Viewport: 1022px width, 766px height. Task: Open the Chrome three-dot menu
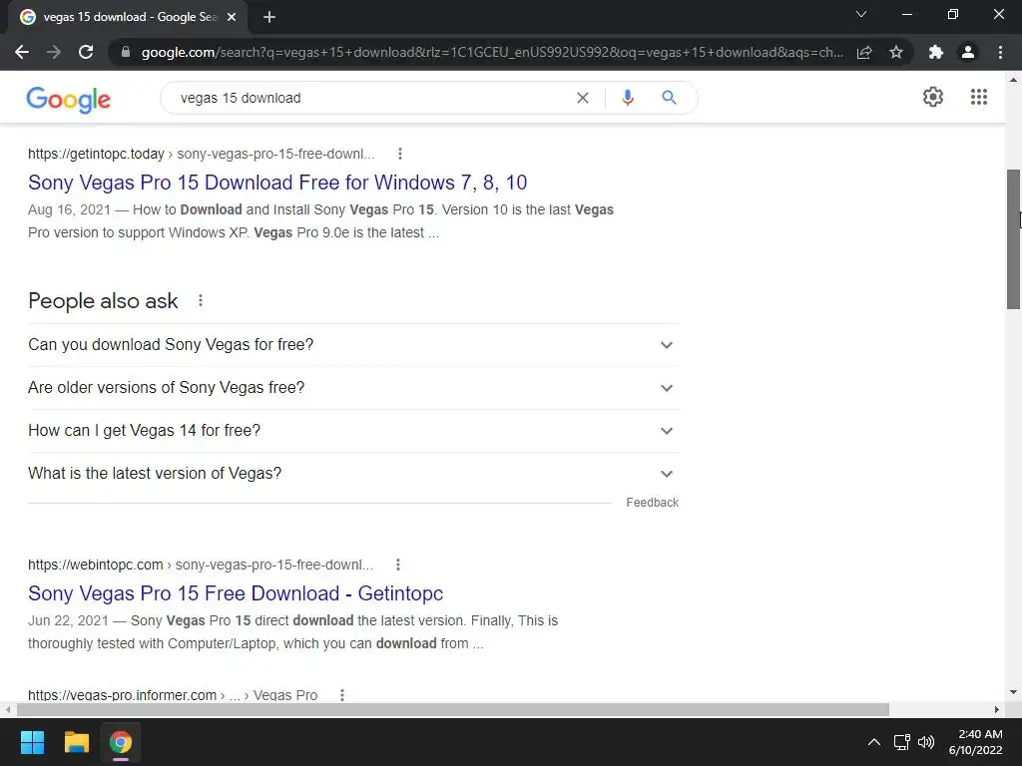tap(1000, 52)
